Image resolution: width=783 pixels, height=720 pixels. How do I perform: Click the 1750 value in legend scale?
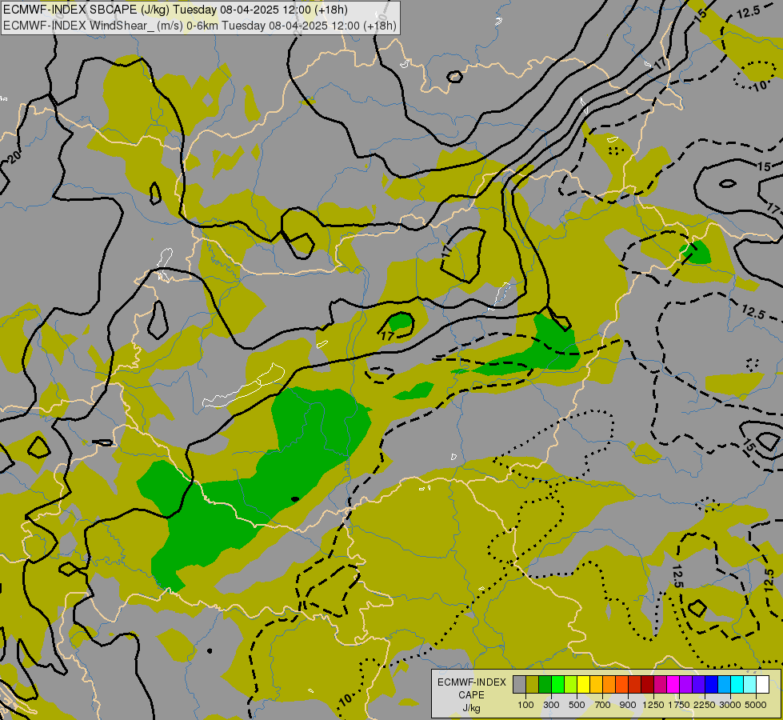coord(679,705)
